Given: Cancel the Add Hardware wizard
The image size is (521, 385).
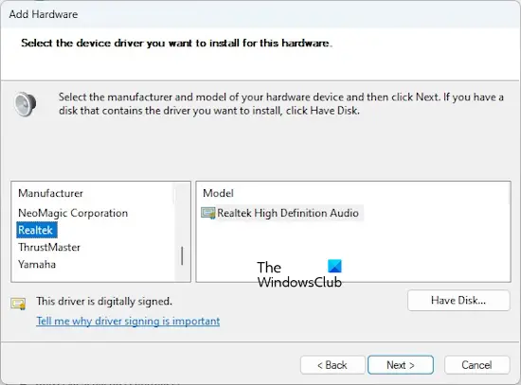Looking at the screenshot, I should click(x=476, y=365).
